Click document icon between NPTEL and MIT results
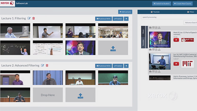197x111 pixels. pos(156,50)
